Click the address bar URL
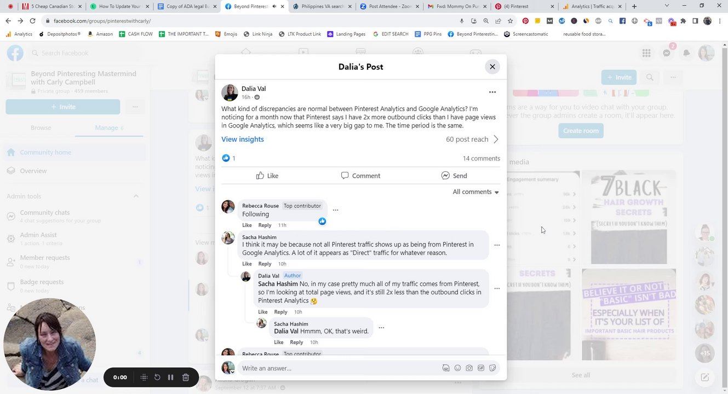This screenshot has width=728, height=394. pos(102,21)
